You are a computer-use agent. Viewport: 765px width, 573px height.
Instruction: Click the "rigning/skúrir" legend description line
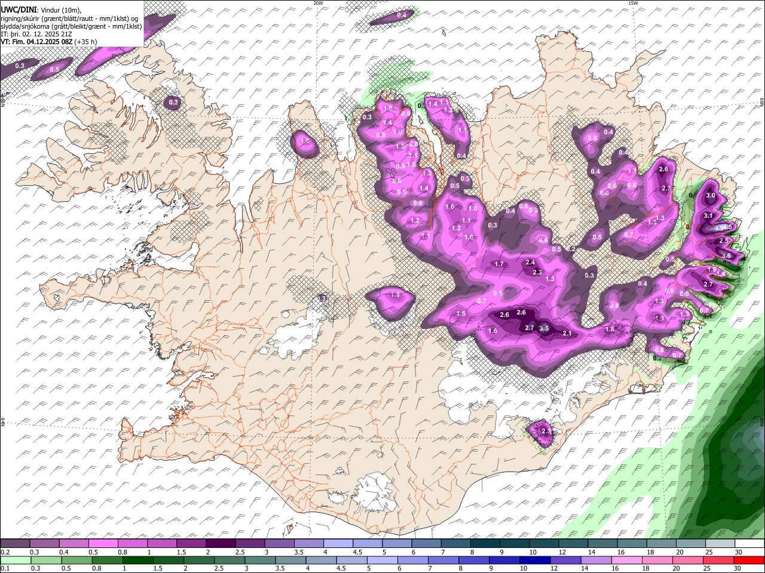point(69,19)
